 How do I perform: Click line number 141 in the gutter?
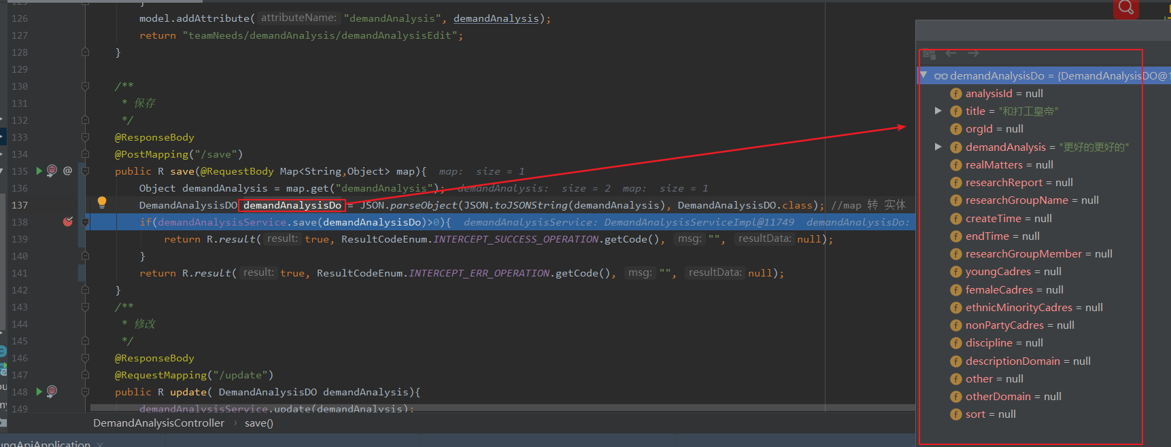coord(20,273)
